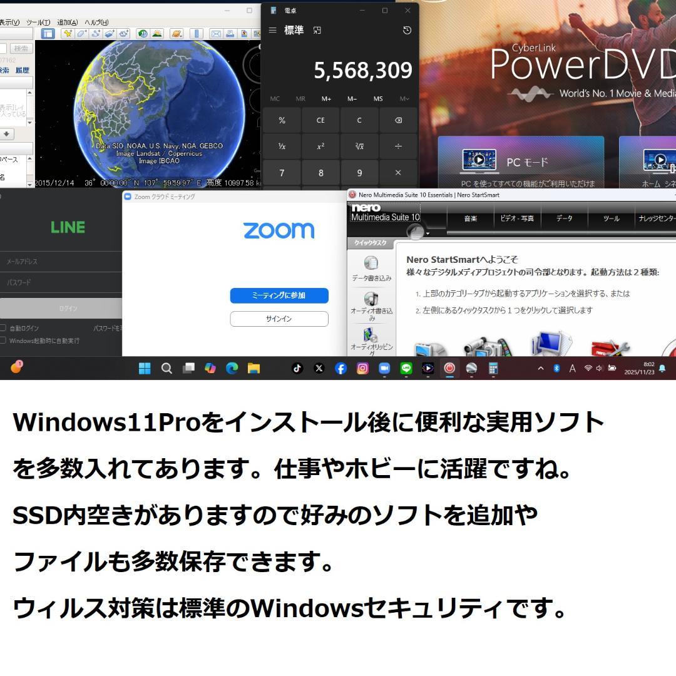The width and height of the screenshot is (676, 676).
Task: Open the ツール(T) menu in Google Earth
Action: (38, 23)
